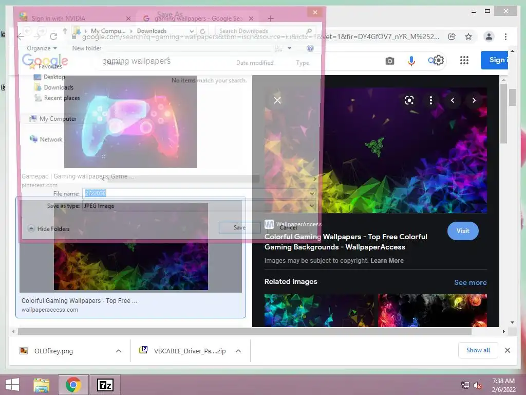Viewport: 526px width, 395px height.
Task: Open the Chrome three-dot menu
Action: [505, 37]
